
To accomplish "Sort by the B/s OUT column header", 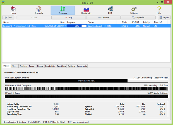I will tap(134, 22).
